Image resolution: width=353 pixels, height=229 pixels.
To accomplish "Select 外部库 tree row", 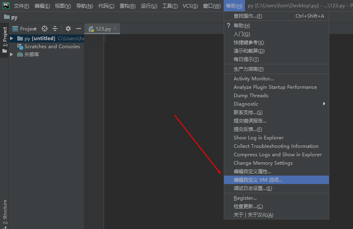I will (x=46, y=55).
